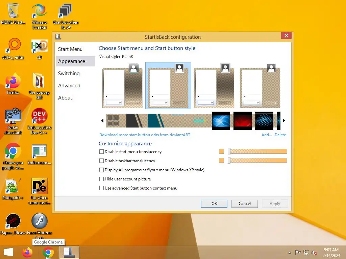Click the OK button

pyautogui.click(x=214, y=203)
